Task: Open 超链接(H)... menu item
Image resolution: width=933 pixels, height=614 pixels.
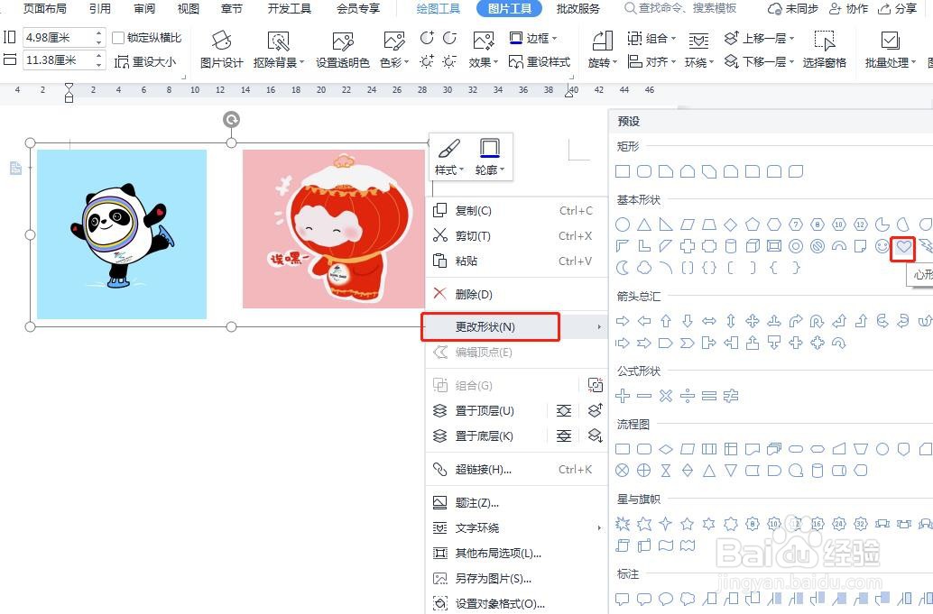Action: point(516,470)
